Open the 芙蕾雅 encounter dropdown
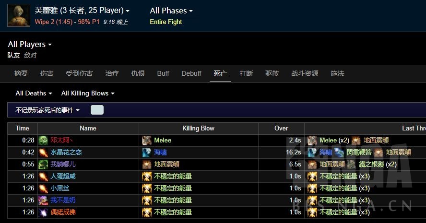Viewport: 426px width, 223px height. click(x=82, y=11)
